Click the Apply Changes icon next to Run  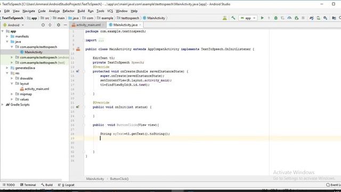[269, 18]
